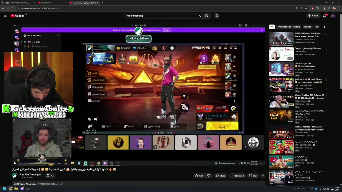
Task: Open subscription notification dropdown beside bell
Action: tap(52, 176)
